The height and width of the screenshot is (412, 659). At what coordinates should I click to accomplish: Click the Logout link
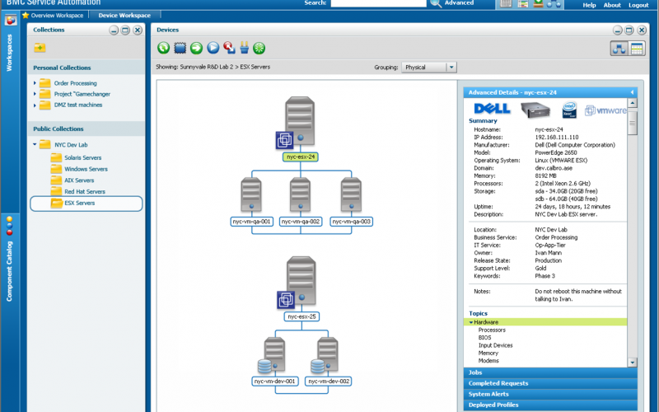639,5
